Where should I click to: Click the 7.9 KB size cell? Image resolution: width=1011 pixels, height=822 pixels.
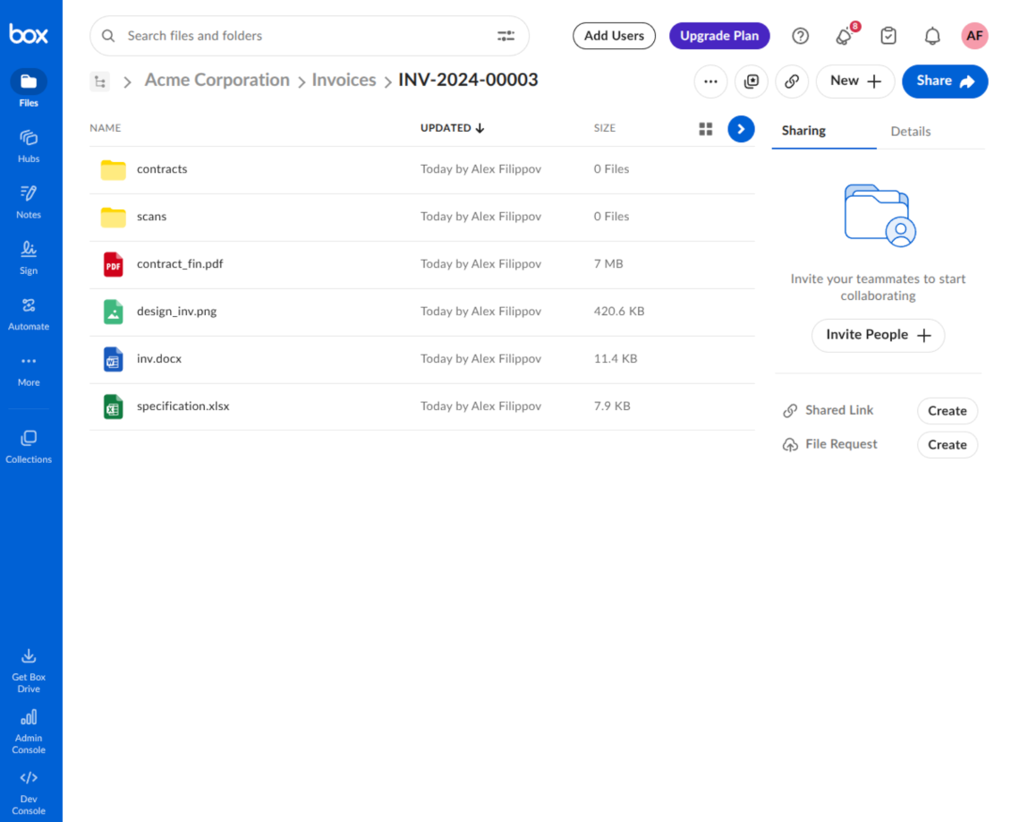(x=612, y=406)
